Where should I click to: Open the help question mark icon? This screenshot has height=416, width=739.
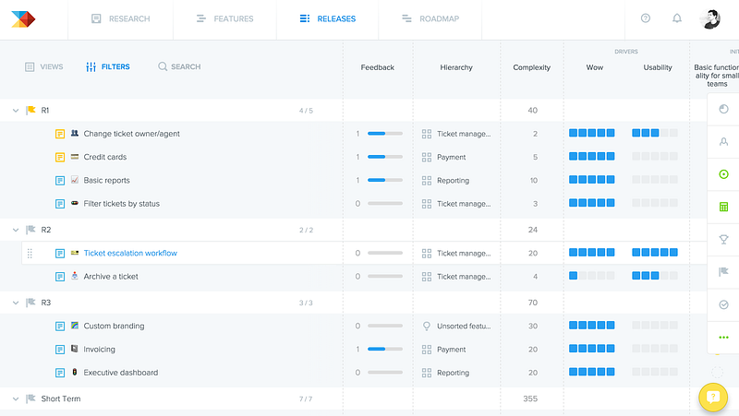tap(645, 18)
